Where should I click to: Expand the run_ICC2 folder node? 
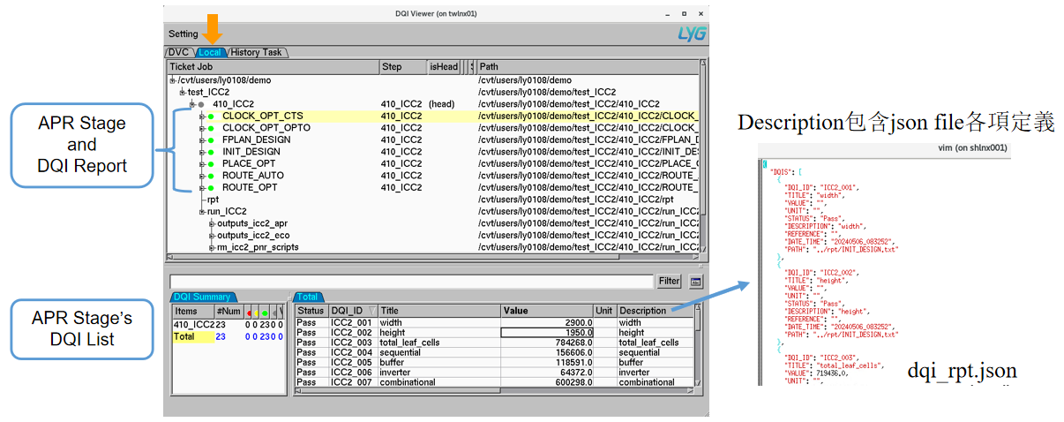(202, 212)
